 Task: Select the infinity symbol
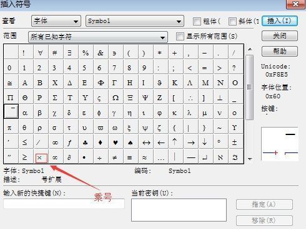(55, 143)
